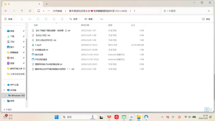Add a new tab with plus button
Viewport: 215px width, 121px height.
[x=47, y=4]
